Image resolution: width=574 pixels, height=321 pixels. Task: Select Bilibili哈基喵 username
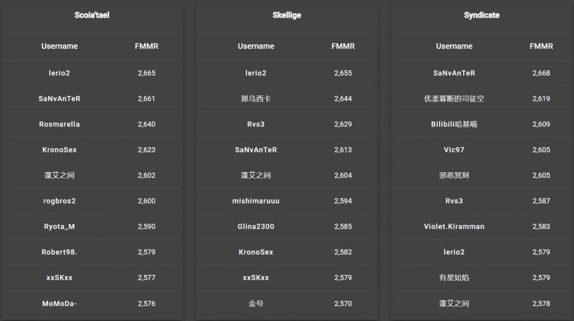click(454, 124)
